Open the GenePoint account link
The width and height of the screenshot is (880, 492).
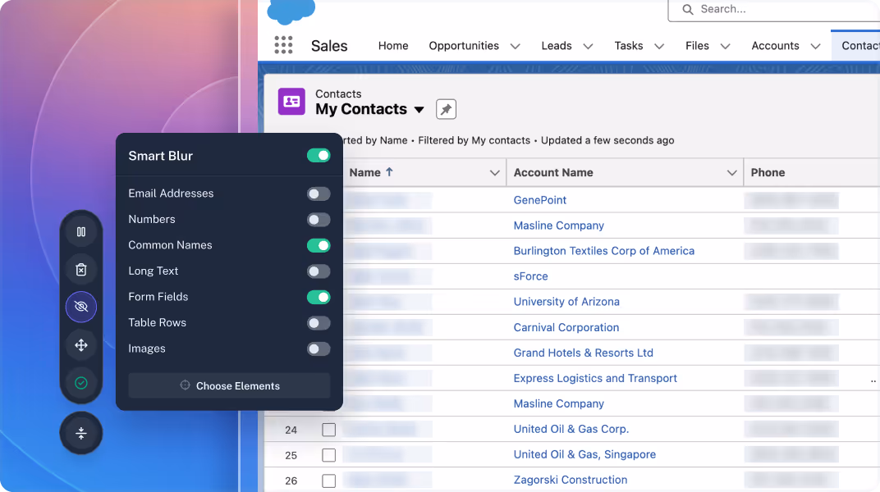pyautogui.click(x=540, y=200)
